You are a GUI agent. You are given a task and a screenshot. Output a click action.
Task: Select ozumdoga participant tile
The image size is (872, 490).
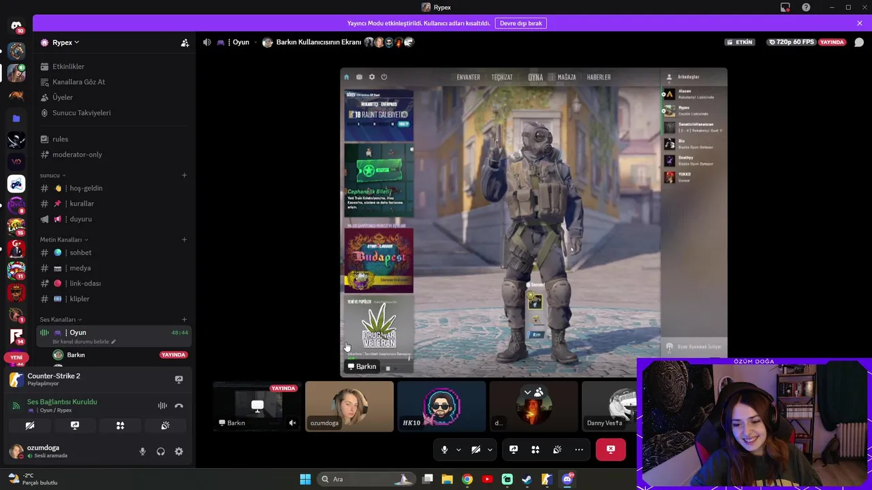pyautogui.click(x=349, y=406)
